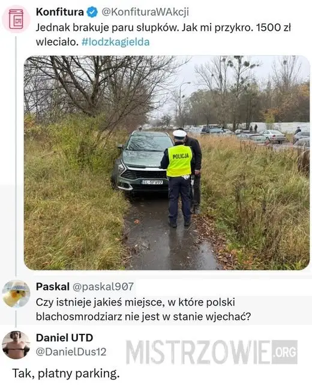The width and height of the screenshot is (312, 385).
Task: Follow the #lodzkagielda hashtag
Action: click(115, 42)
